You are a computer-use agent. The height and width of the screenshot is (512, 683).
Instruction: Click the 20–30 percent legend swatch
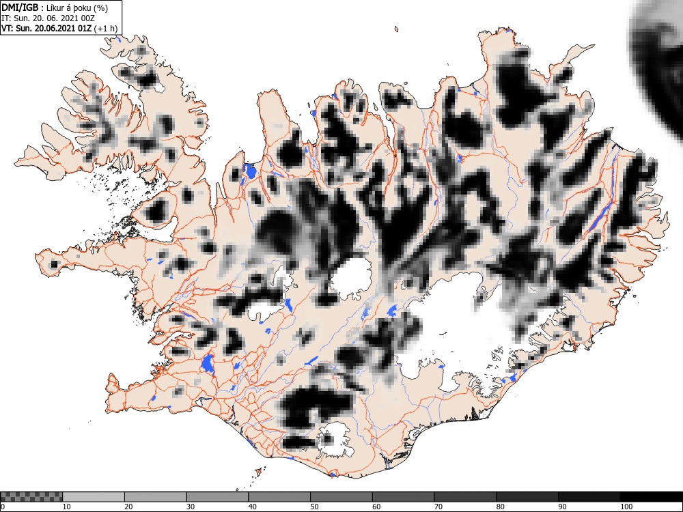(x=156, y=497)
